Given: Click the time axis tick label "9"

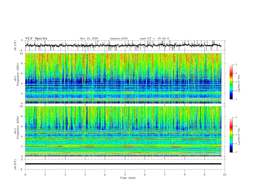Looking at the screenshot, I should point(204,175).
